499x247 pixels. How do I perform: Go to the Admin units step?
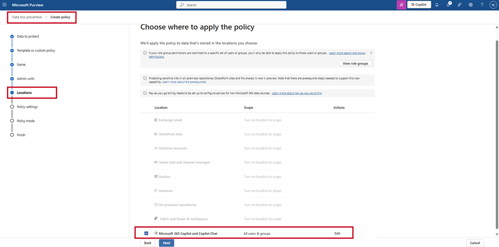26,79
